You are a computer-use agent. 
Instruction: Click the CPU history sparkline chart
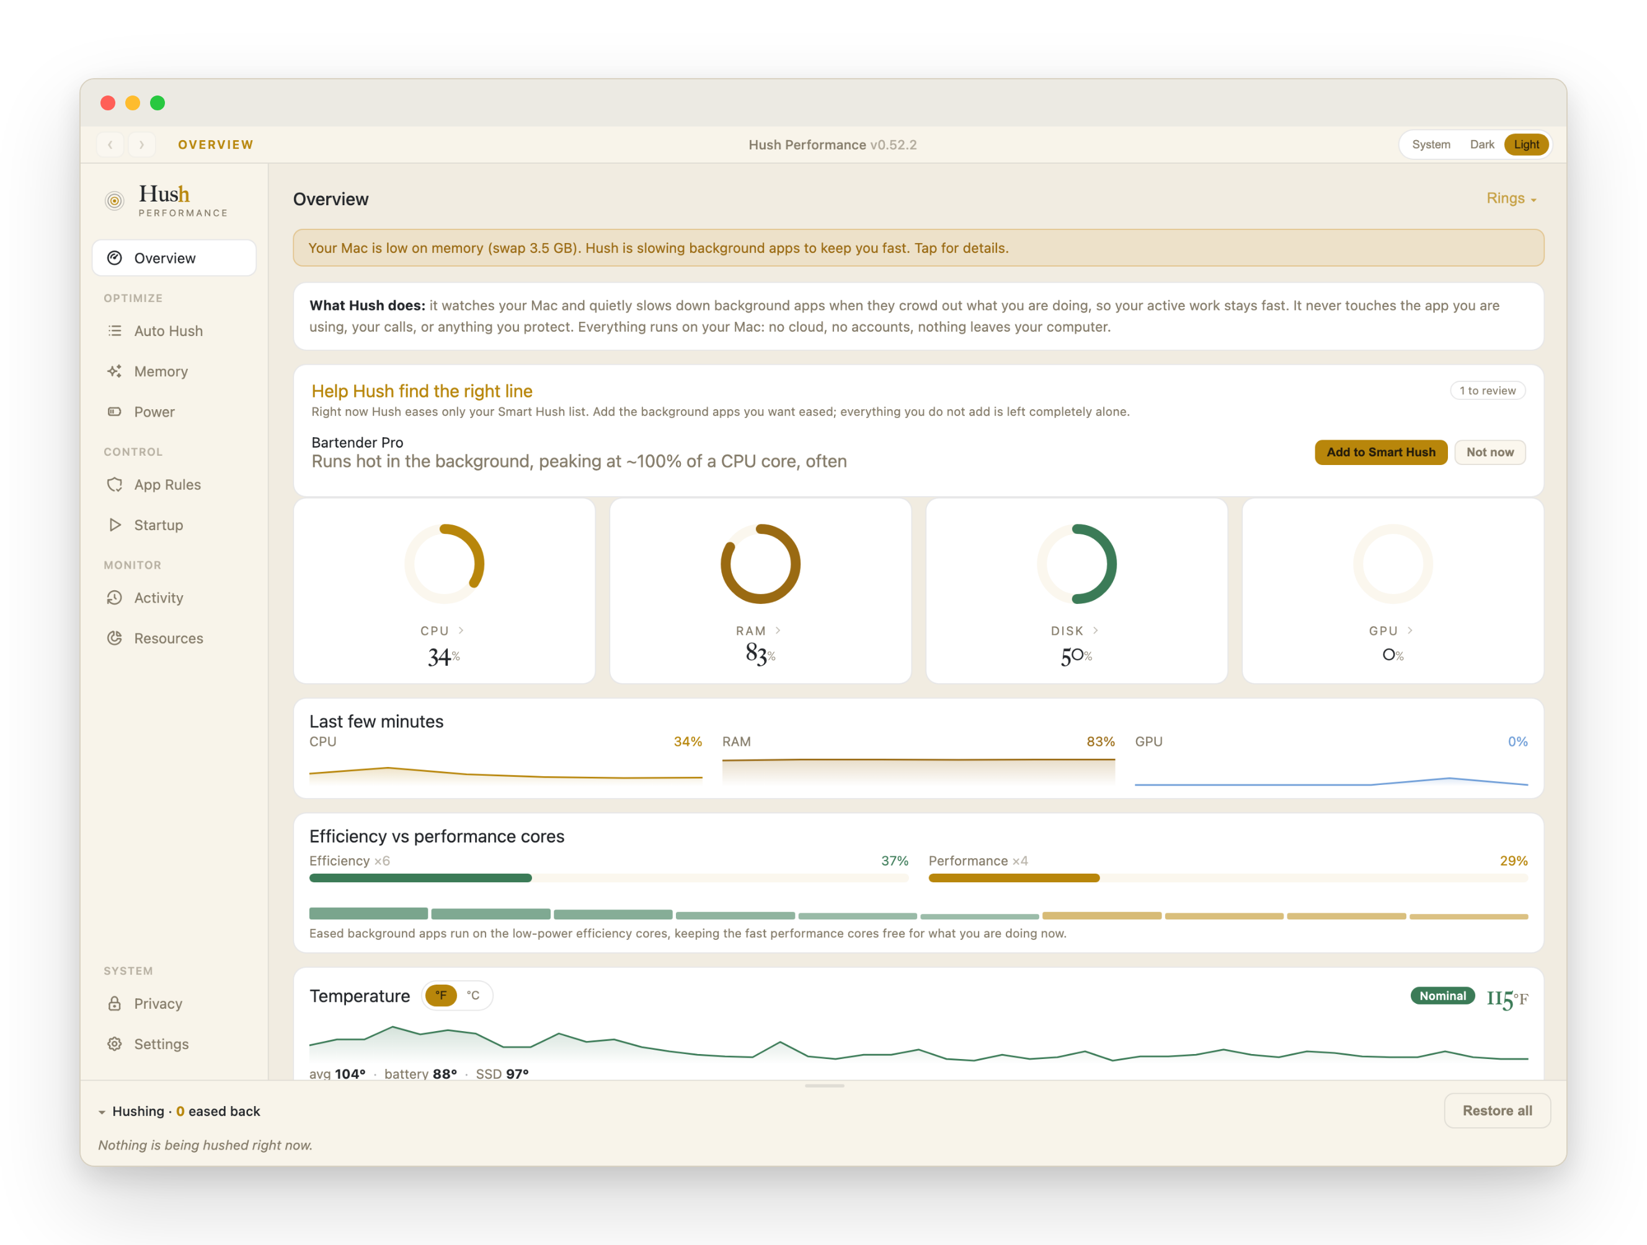click(505, 771)
